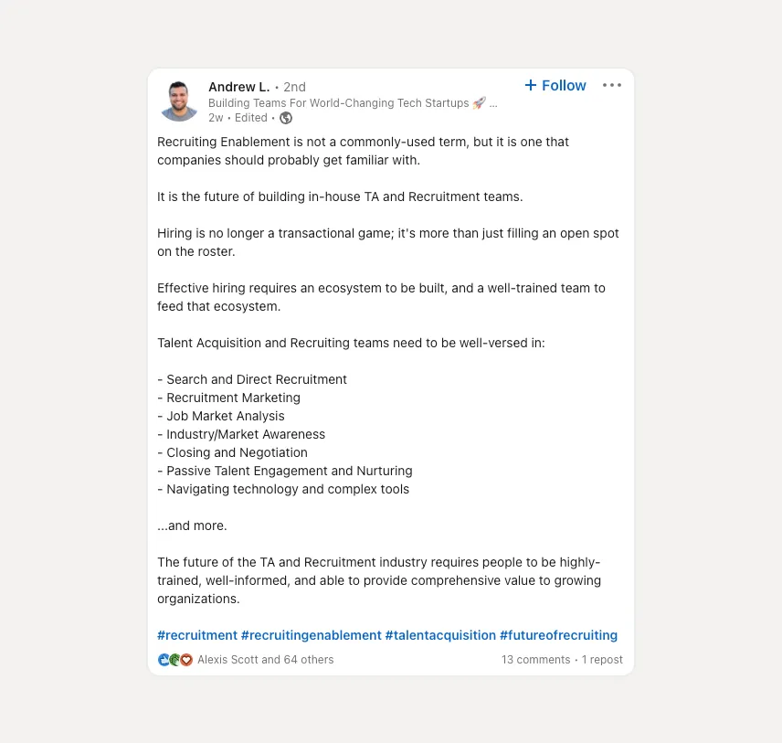The width and height of the screenshot is (782, 743).
Task: Follow Andrew L.
Action: coord(559,85)
